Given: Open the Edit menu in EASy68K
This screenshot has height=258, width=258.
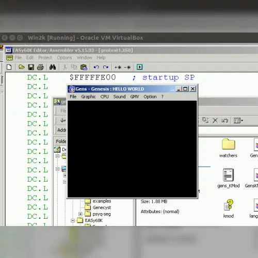Looking at the screenshot, I should (x=30, y=58).
